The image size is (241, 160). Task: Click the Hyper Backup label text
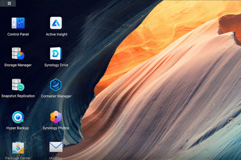click(x=18, y=128)
